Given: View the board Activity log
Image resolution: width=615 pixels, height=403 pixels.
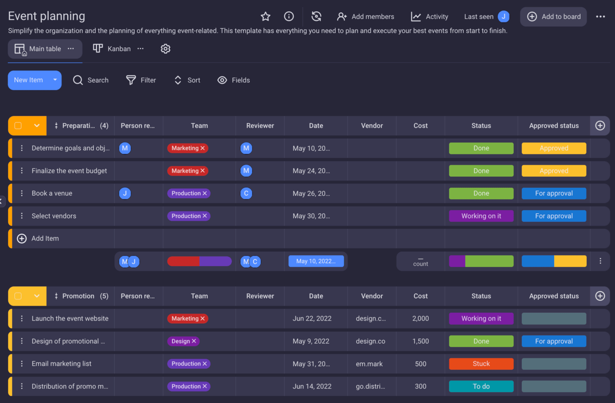Looking at the screenshot, I should [429, 16].
